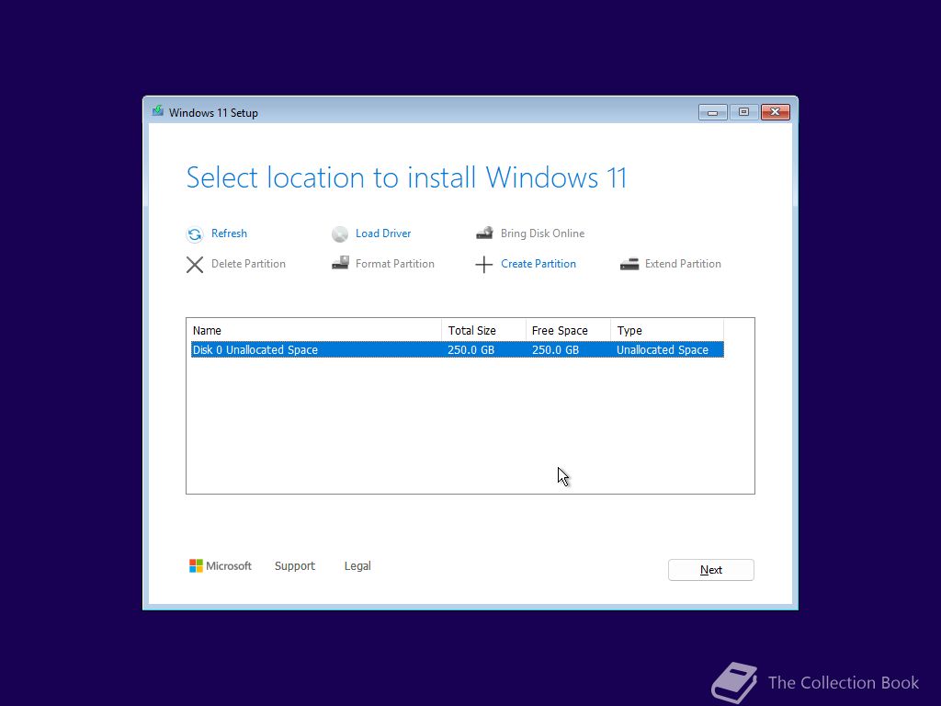The image size is (941, 706).
Task: Close the Windows 11 Setup window
Action: (x=776, y=112)
